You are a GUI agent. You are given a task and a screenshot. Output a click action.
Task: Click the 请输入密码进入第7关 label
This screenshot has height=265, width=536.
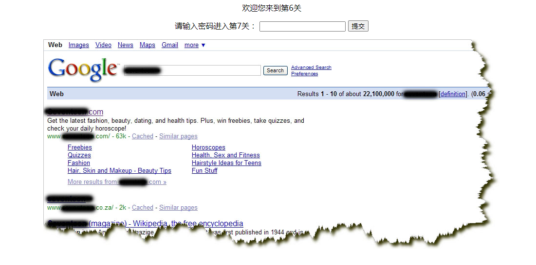(x=215, y=26)
